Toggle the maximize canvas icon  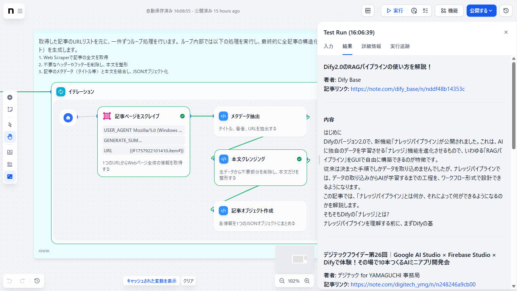(x=10, y=177)
